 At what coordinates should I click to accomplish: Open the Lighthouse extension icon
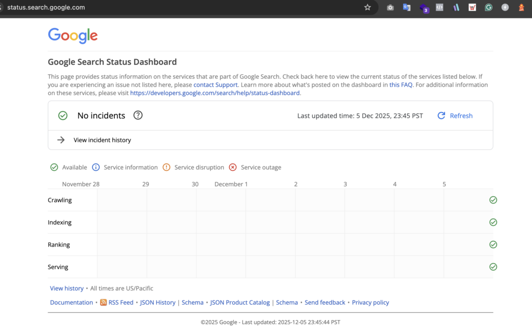521,7
